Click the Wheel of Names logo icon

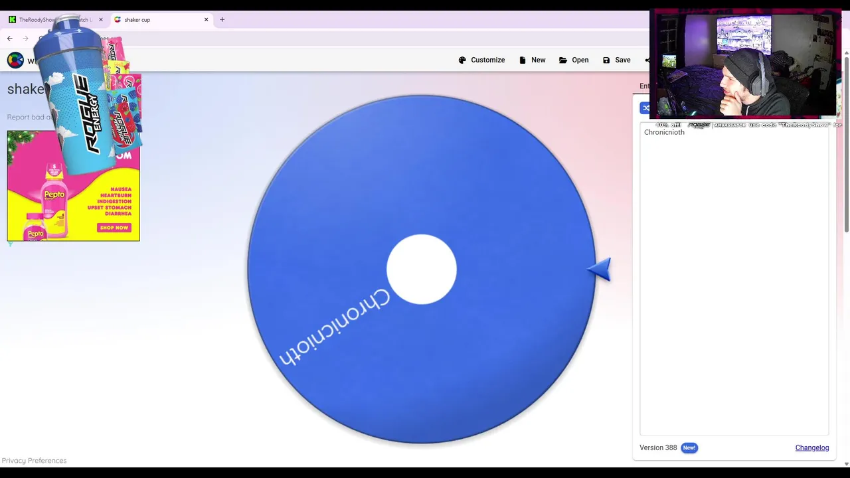tap(15, 60)
